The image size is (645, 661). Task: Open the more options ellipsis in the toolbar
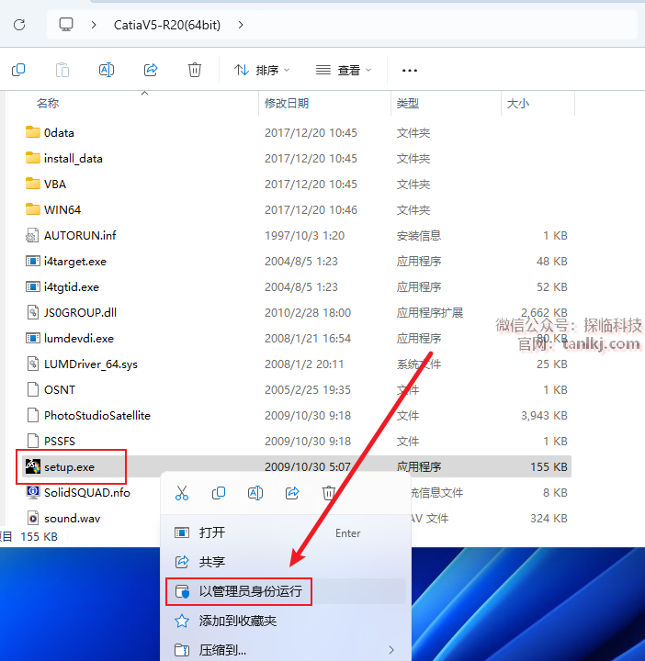[410, 70]
